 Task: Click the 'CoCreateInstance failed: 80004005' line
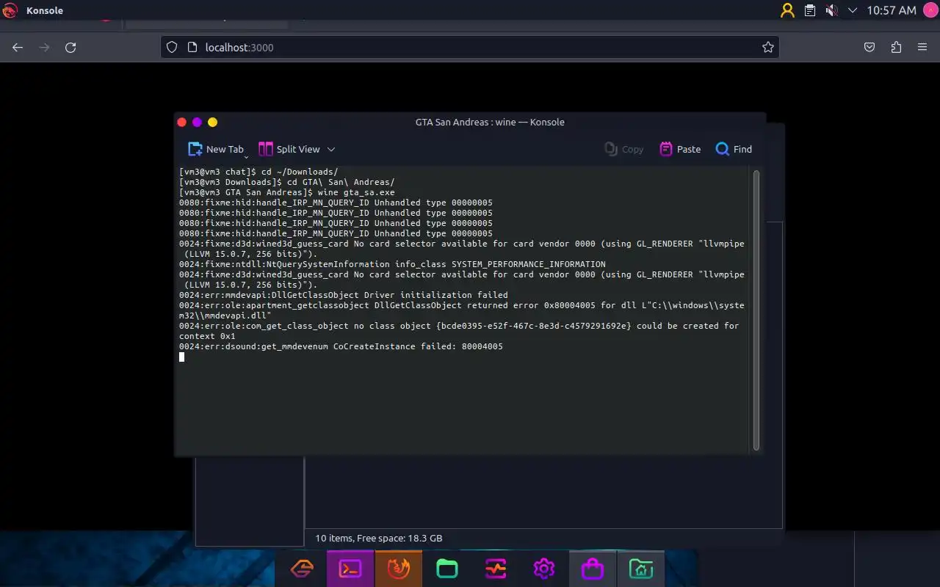(341, 346)
